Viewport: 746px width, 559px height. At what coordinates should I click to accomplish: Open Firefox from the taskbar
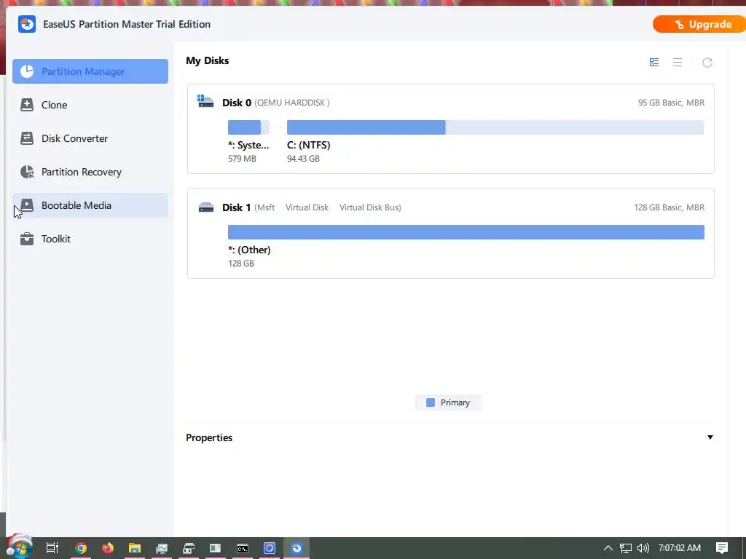(108, 548)
